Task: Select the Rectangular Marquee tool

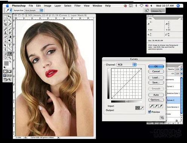Action: (5, 17)
